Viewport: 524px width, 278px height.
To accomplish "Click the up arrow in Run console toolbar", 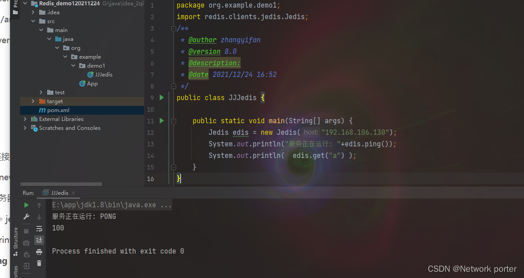I will [39, 205].
